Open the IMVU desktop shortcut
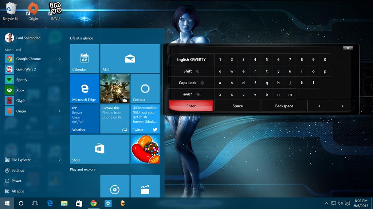Image resolution: width=373 pixels, height=209 pixels. coord(55,11)
